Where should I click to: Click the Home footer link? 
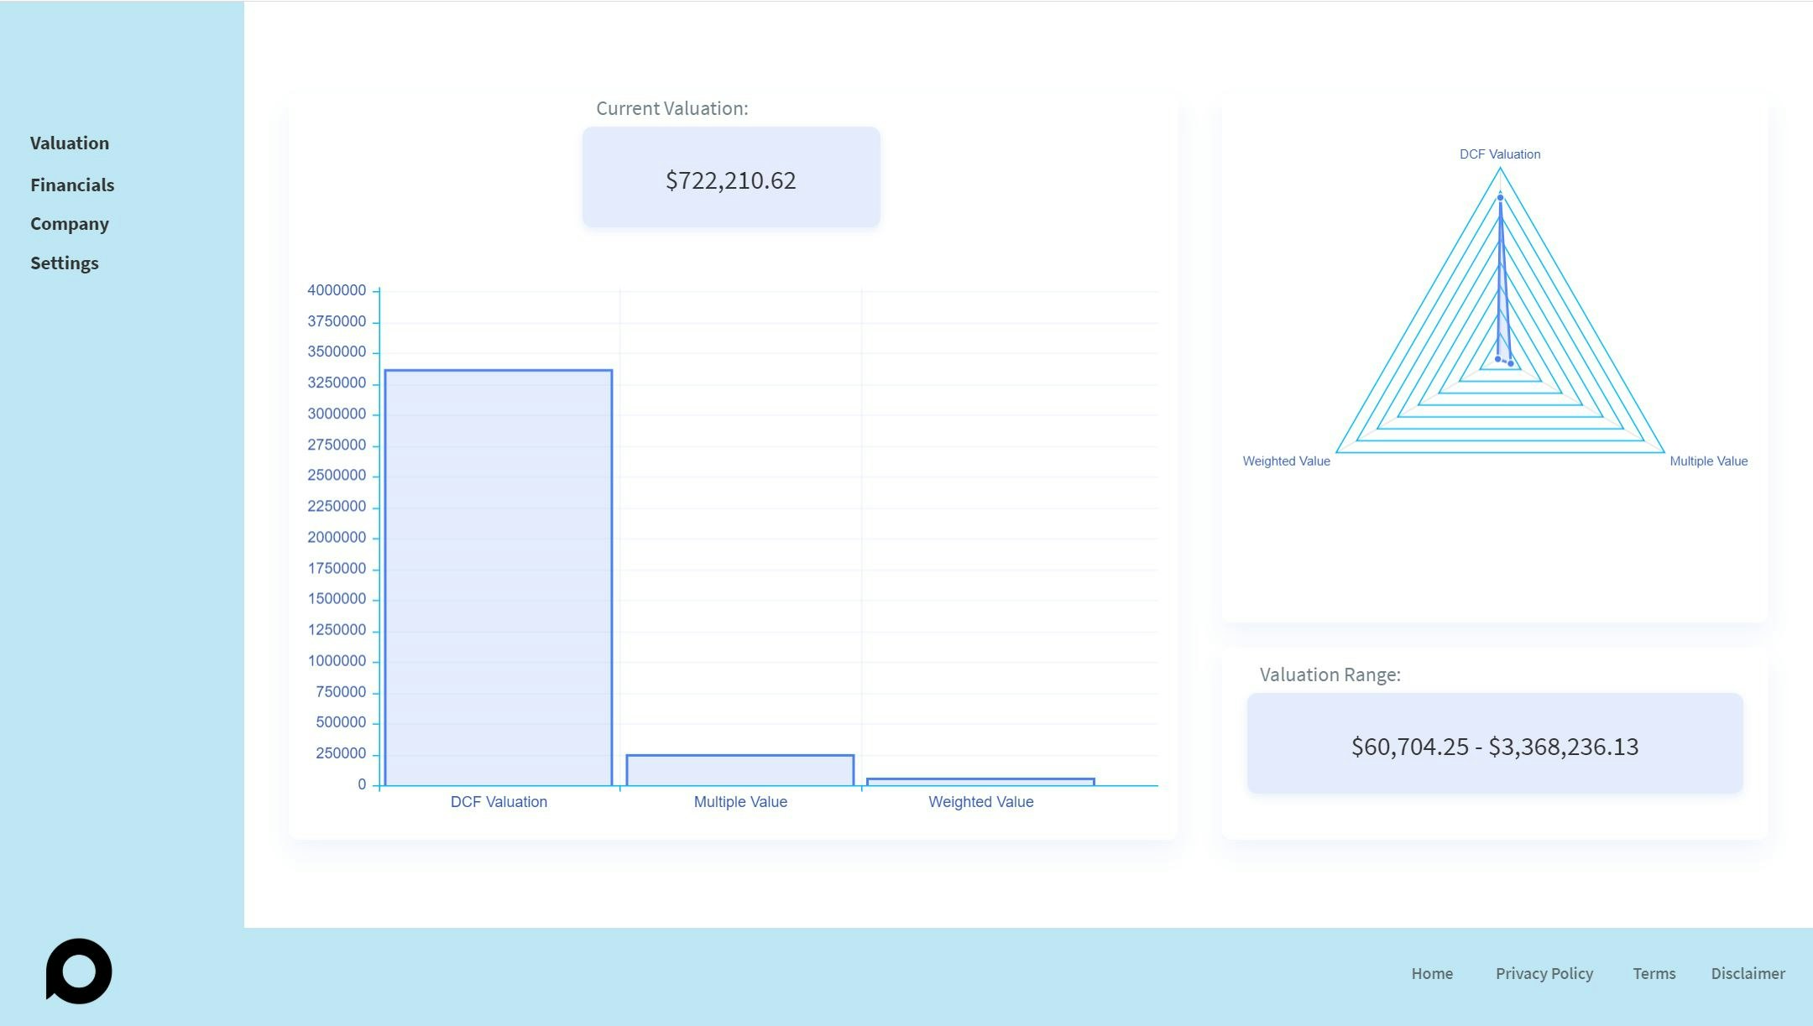(x=1432, y=973)
